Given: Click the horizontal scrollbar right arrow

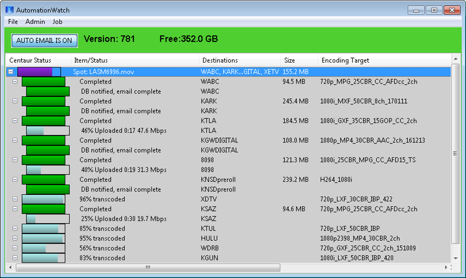Looking at the screenshot, I should [x=446, y=268].
